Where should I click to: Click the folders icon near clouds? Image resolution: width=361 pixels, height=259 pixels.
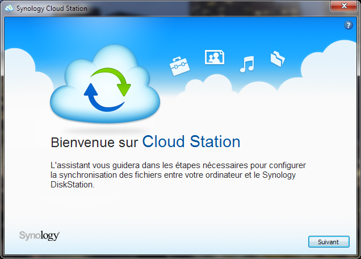pyautogui.click(x=278, y=59)
